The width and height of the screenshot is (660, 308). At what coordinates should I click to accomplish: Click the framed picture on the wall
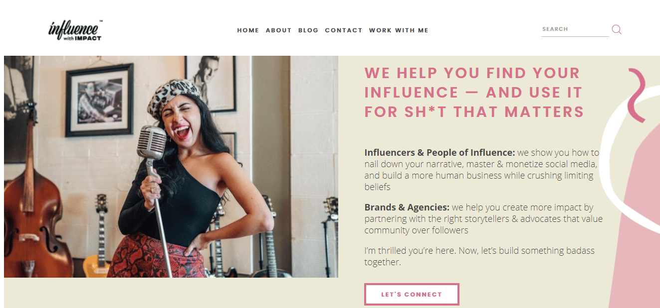click(99, 100)
